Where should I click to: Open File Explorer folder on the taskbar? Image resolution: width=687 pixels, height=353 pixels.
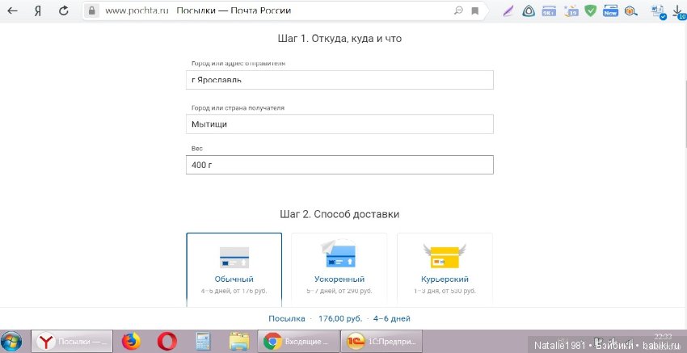point(239,342)
